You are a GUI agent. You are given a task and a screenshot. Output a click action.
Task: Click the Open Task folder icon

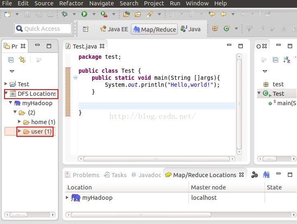click(x=138, y=14)
